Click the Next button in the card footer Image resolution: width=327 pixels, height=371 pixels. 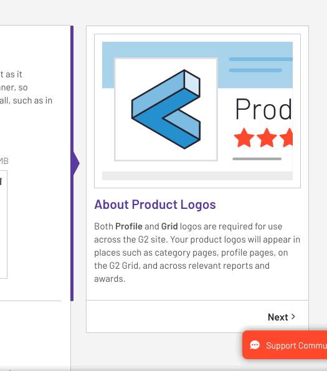tap(282, 317)
